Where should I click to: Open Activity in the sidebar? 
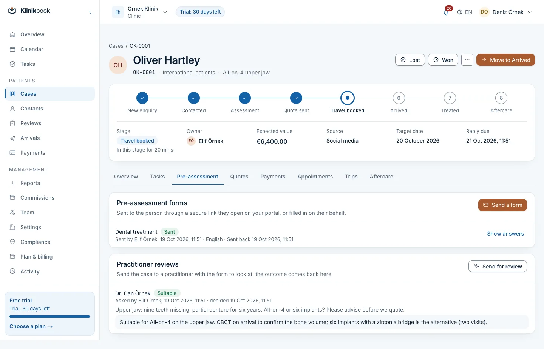click(49, 271)
